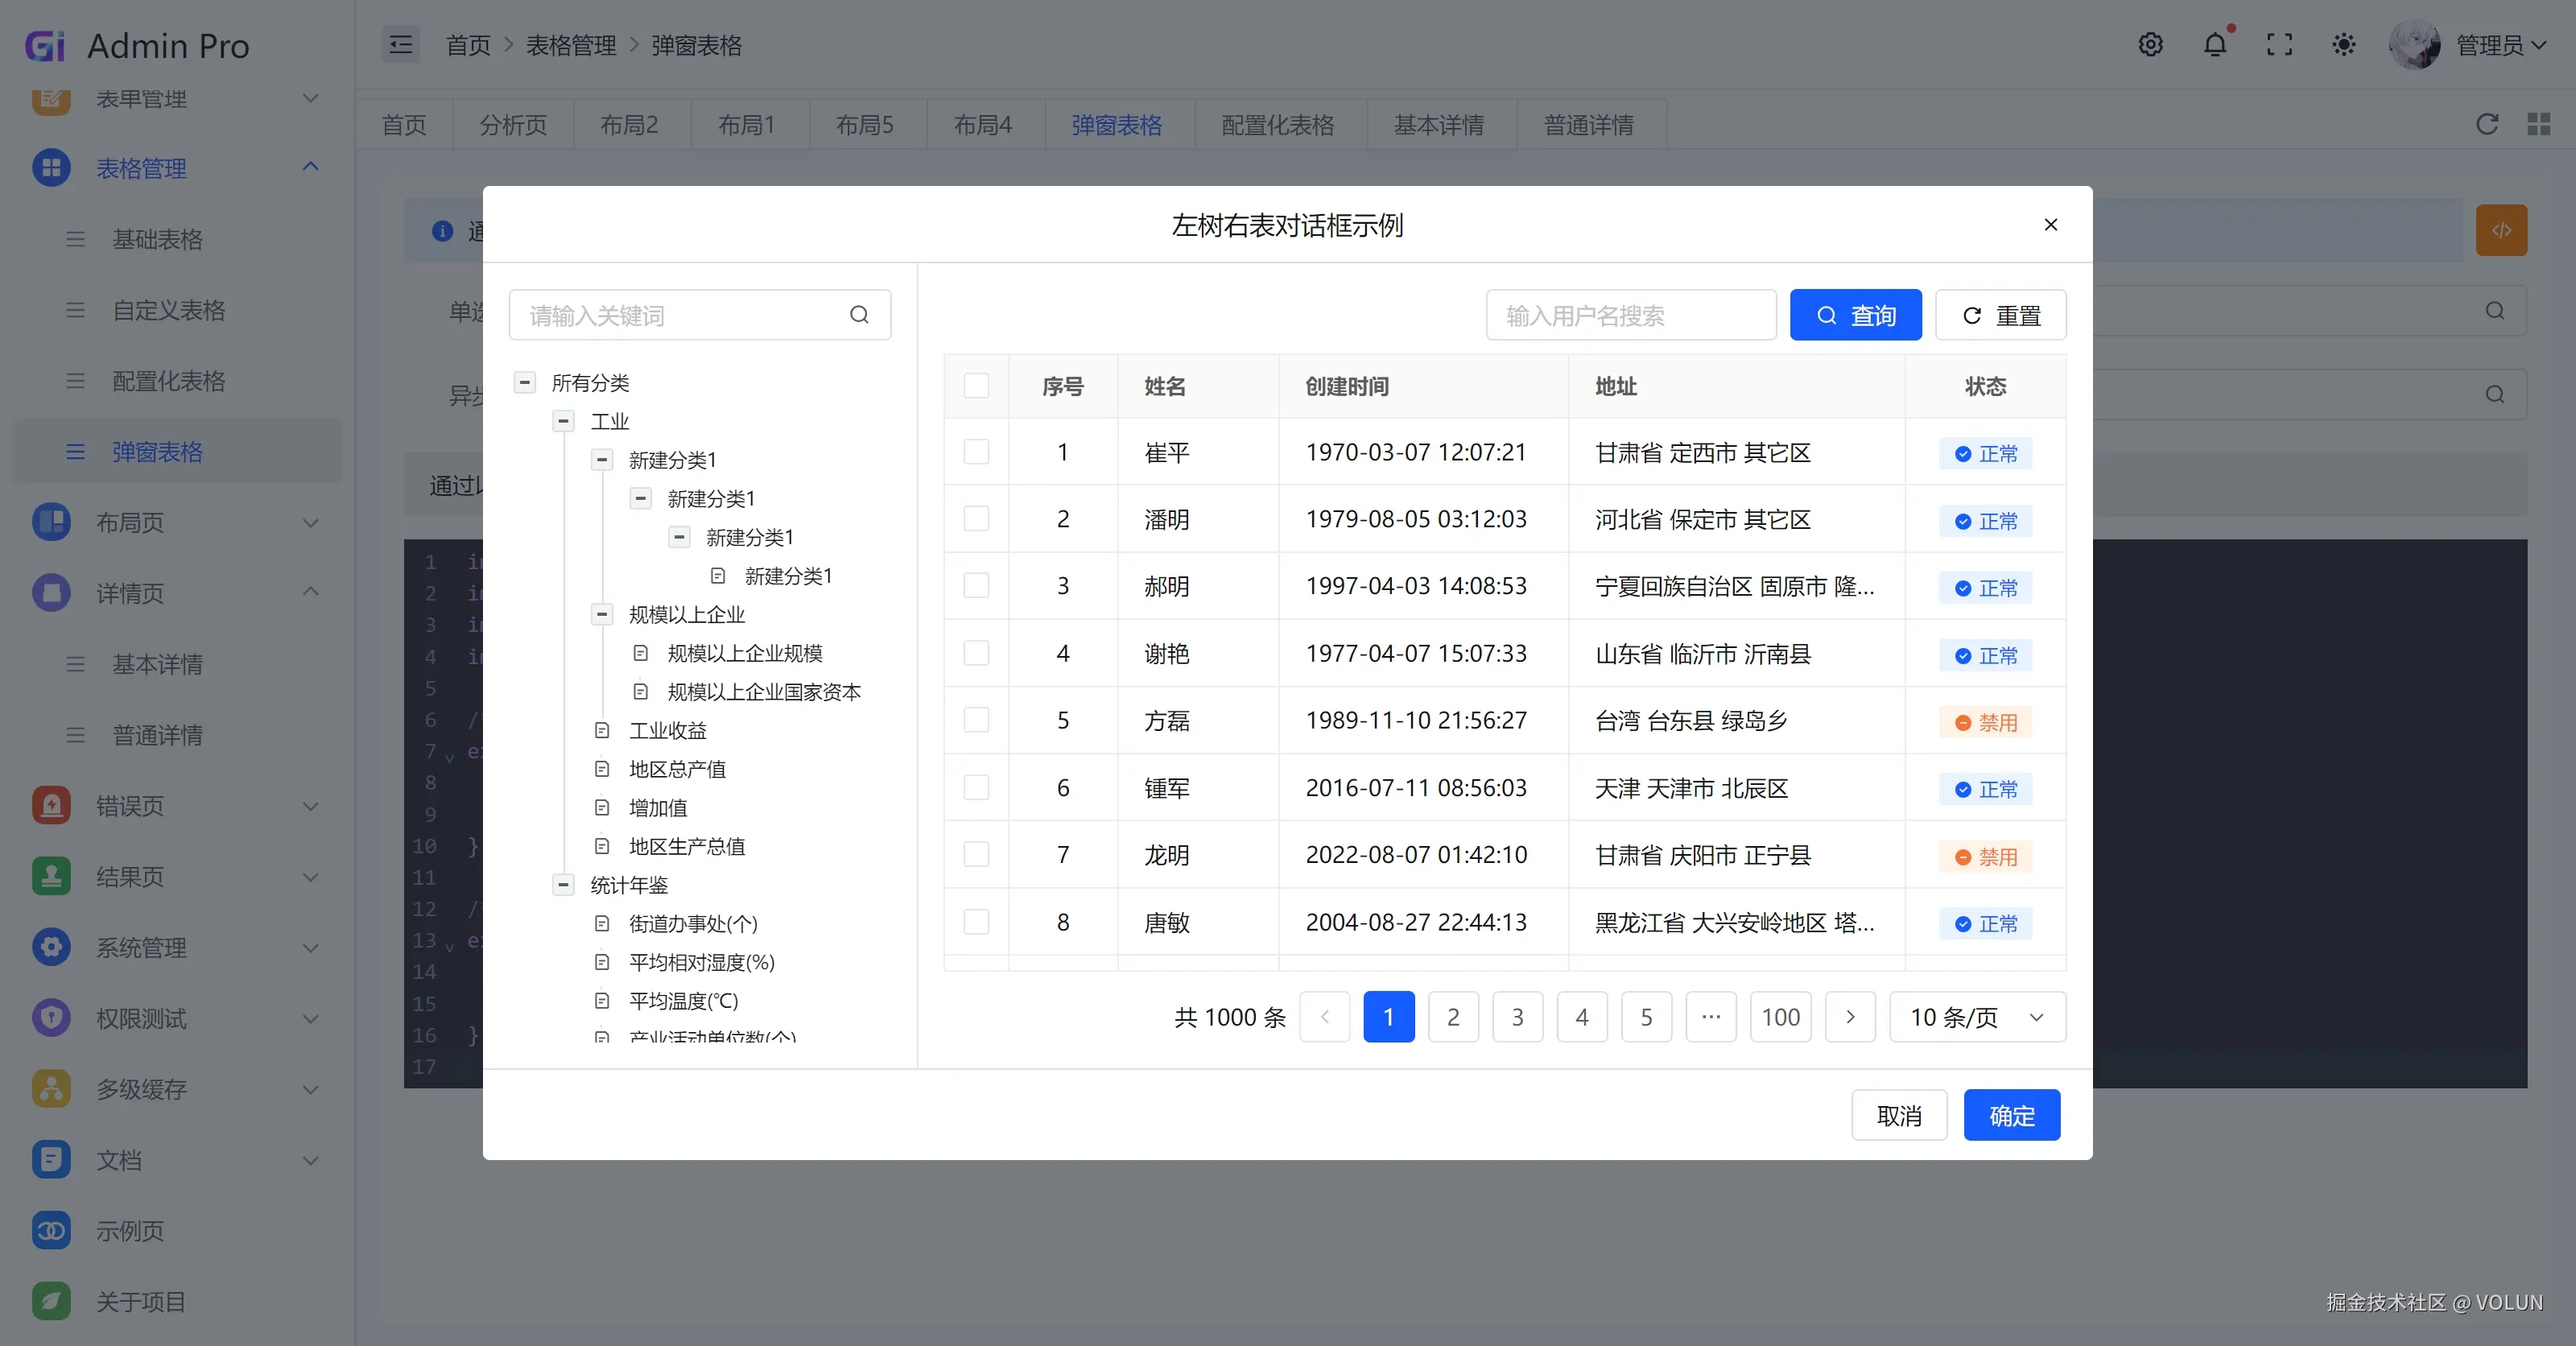Check the row checkbox for 崔平
The width and height of the screenshot is (2576, 1346).
[x=976, y=452]
